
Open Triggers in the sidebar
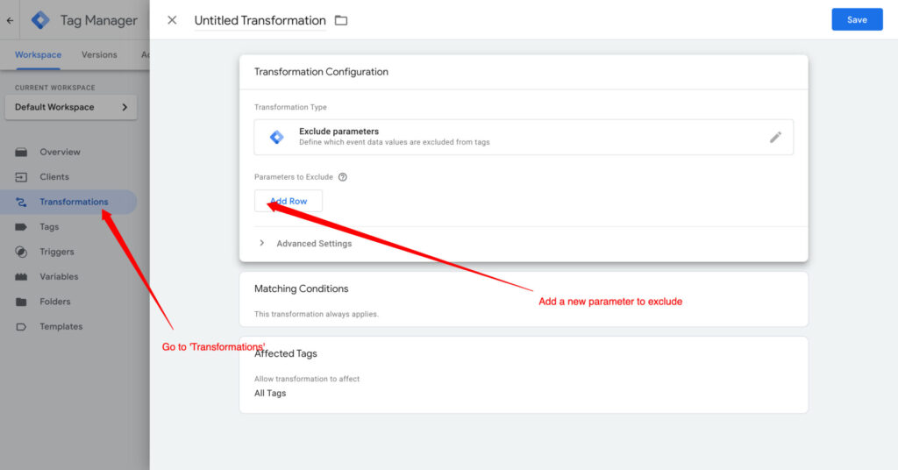point(57,252)
